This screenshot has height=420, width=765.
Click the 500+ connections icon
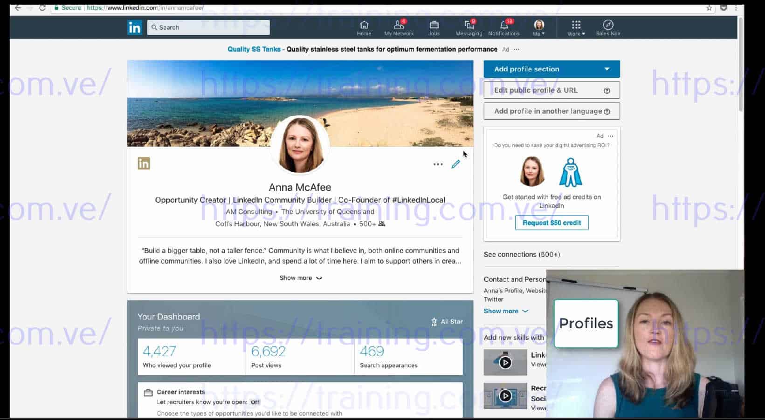(x=382, y=224)
